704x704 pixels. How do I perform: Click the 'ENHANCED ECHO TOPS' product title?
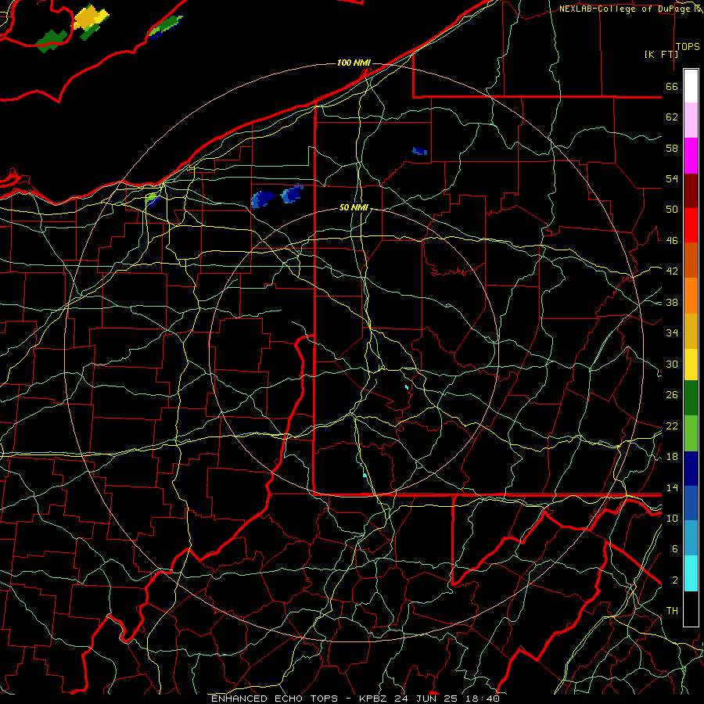pos(275,699)
